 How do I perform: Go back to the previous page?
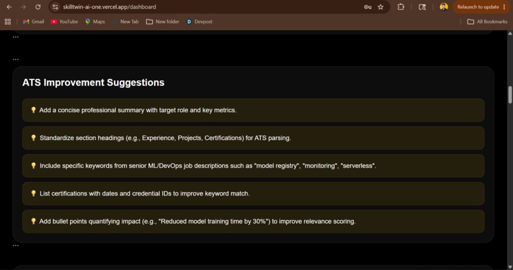pyautogui.click(x=9, y=7)
